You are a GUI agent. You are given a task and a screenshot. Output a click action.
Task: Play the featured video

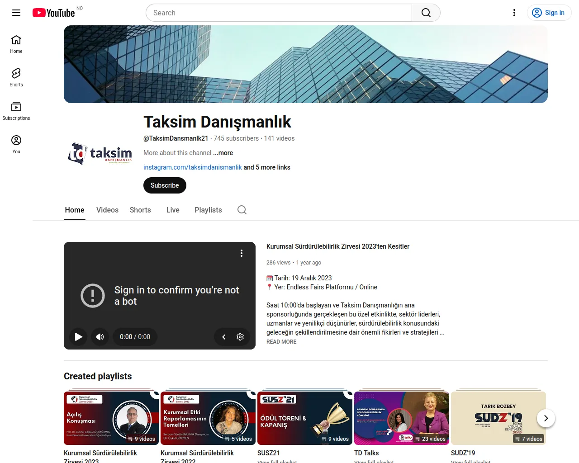point(79,337)
